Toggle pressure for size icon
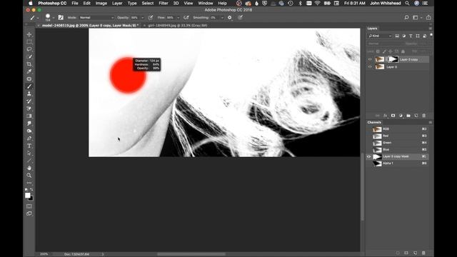This screenshot has width=457, height=257. (240, 17)
